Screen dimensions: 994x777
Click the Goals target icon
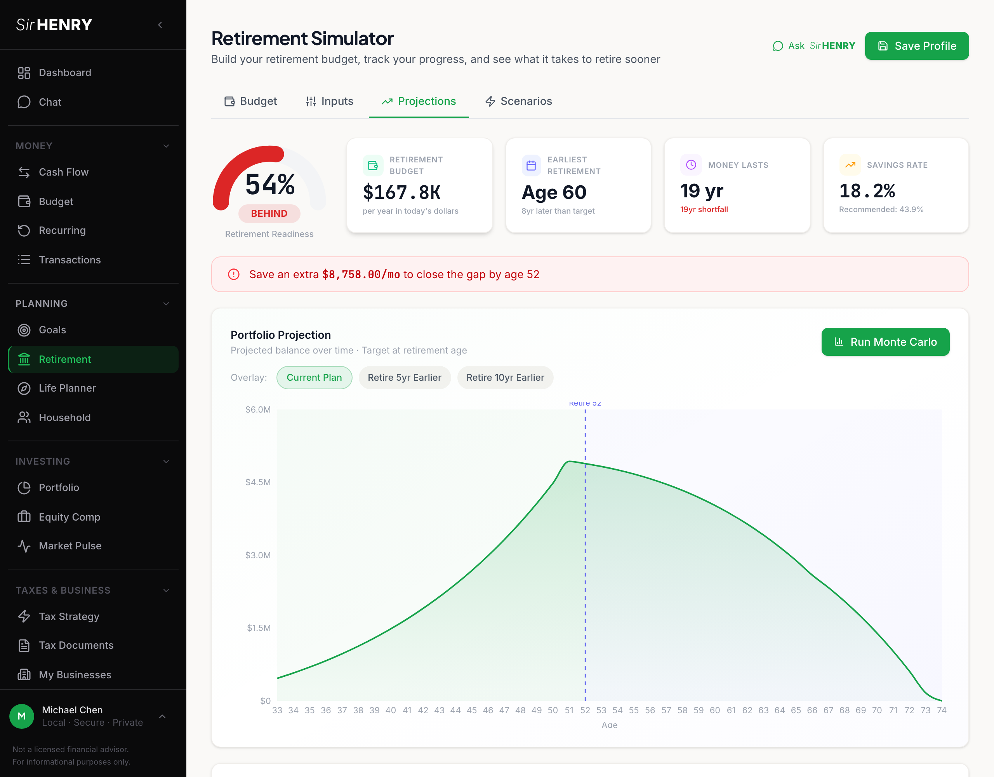point(24,330)
